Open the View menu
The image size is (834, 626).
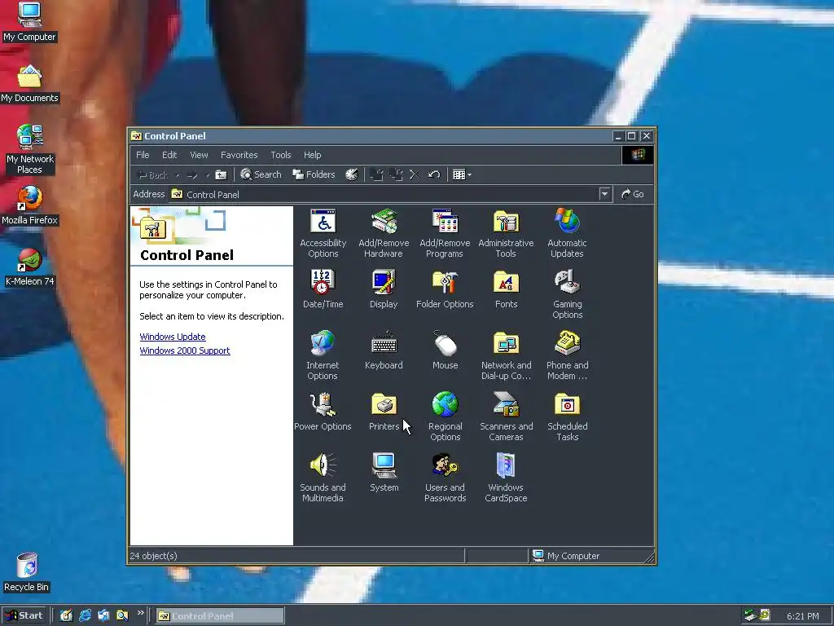click(x=199, y=155)
